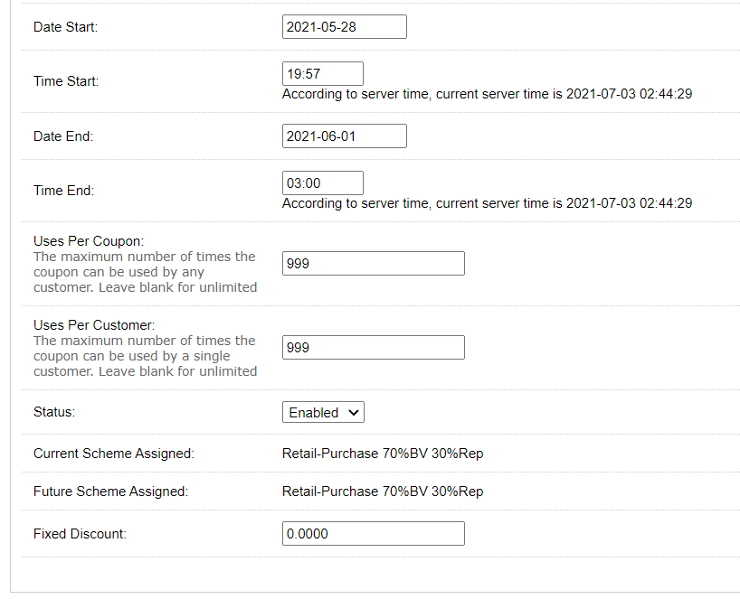Click the Uses Per Customer heading

[94, 324]
